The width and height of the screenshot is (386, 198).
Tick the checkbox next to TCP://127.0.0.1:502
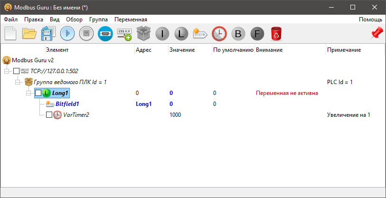16,71
